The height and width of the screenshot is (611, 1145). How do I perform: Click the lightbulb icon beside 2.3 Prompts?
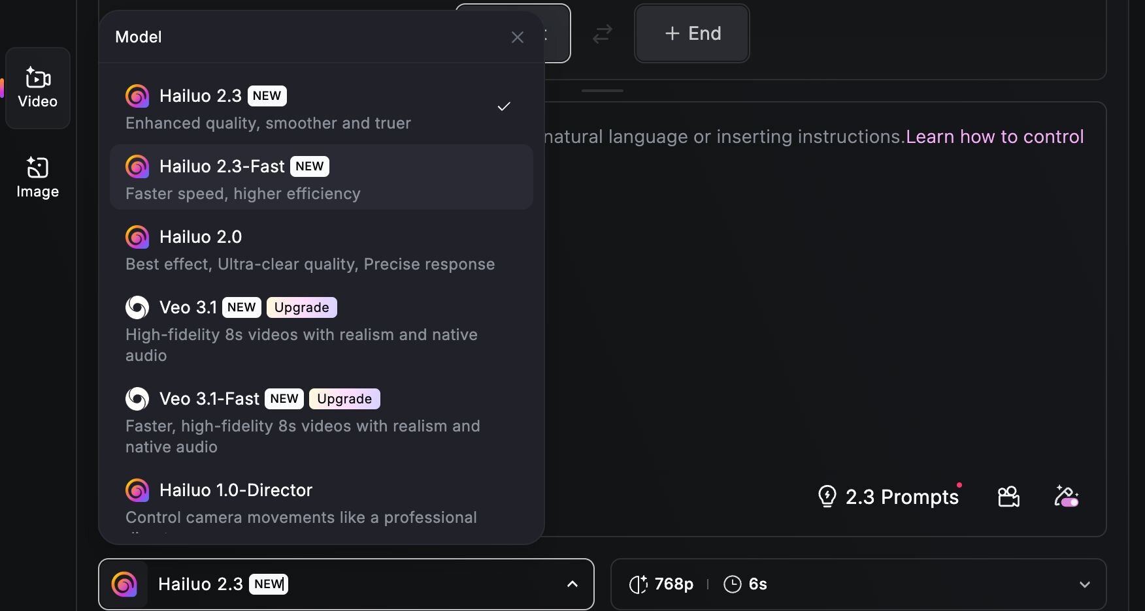827,497
